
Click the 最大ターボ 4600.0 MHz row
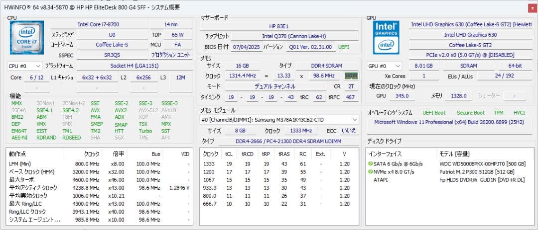(x=100, y=180)
